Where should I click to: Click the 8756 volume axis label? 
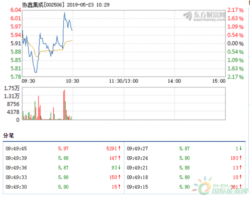(x=13, y=104)
